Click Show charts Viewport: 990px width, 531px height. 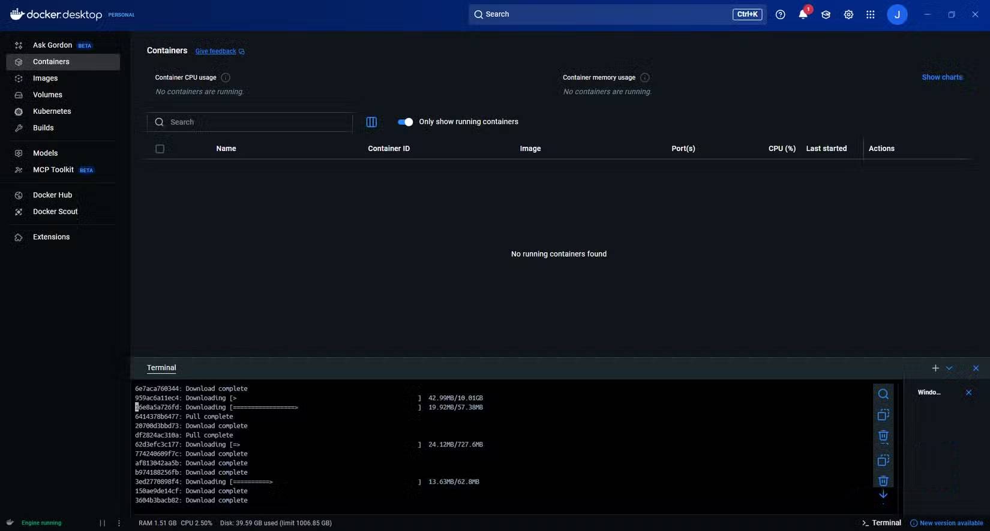pyautogui.click(x=942, y=77)
